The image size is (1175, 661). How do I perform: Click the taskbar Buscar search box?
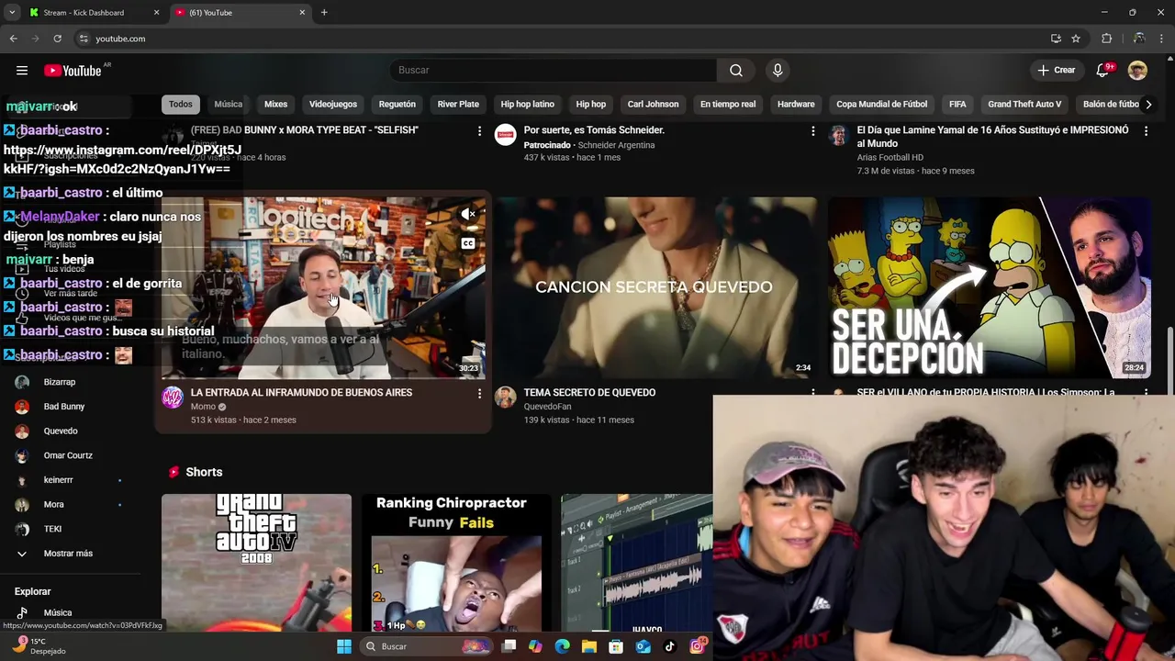[428, 646]
